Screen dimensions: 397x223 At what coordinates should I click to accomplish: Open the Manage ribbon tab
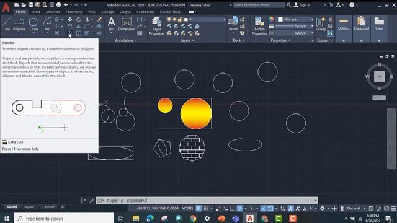click(107, 12)
